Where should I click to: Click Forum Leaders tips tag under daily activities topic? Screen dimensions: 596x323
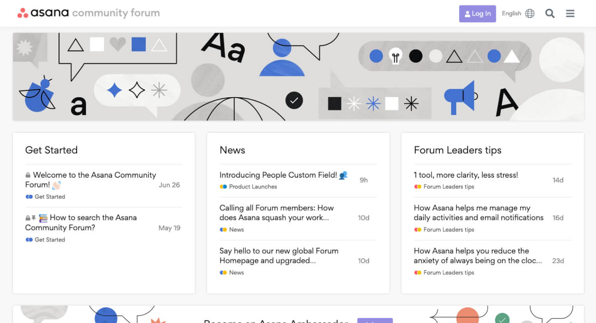point(444,229)
